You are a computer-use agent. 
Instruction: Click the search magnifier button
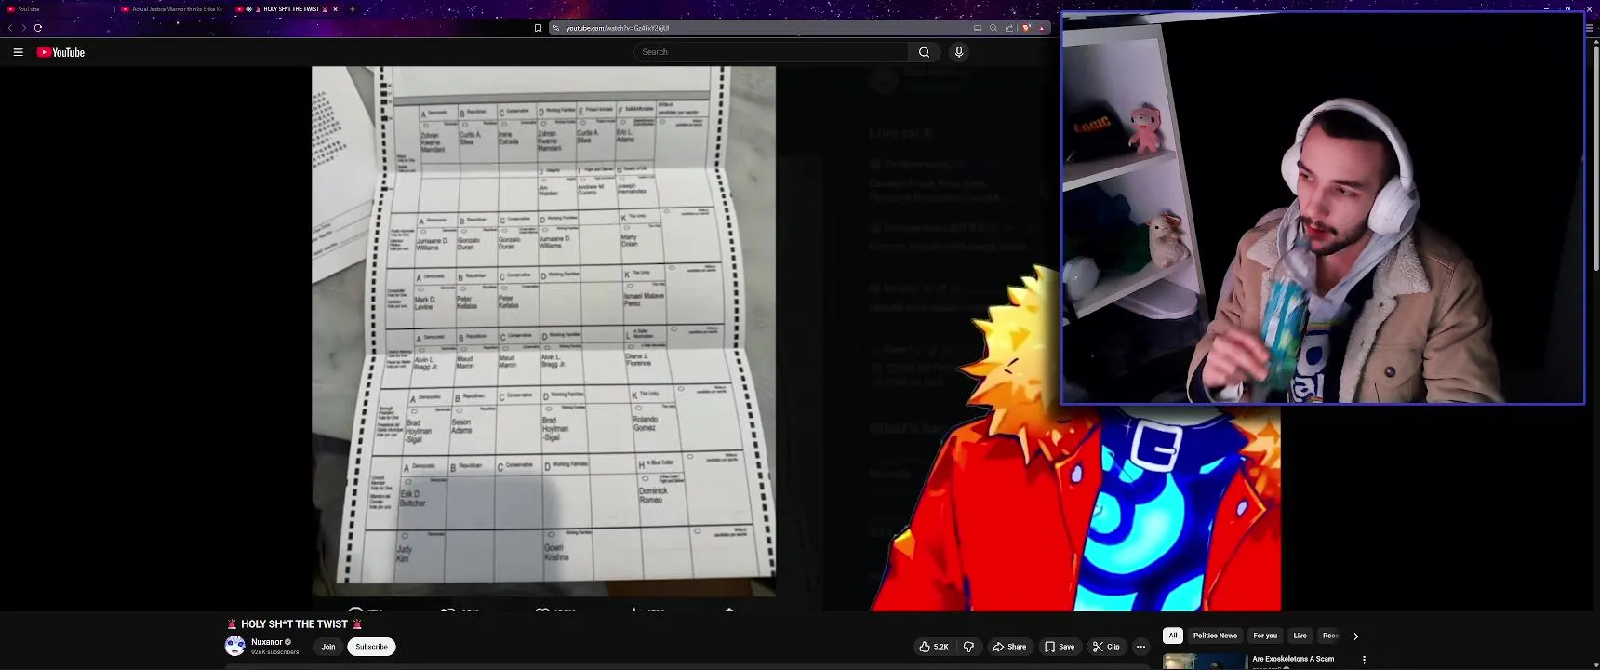[x=924, y=52]
